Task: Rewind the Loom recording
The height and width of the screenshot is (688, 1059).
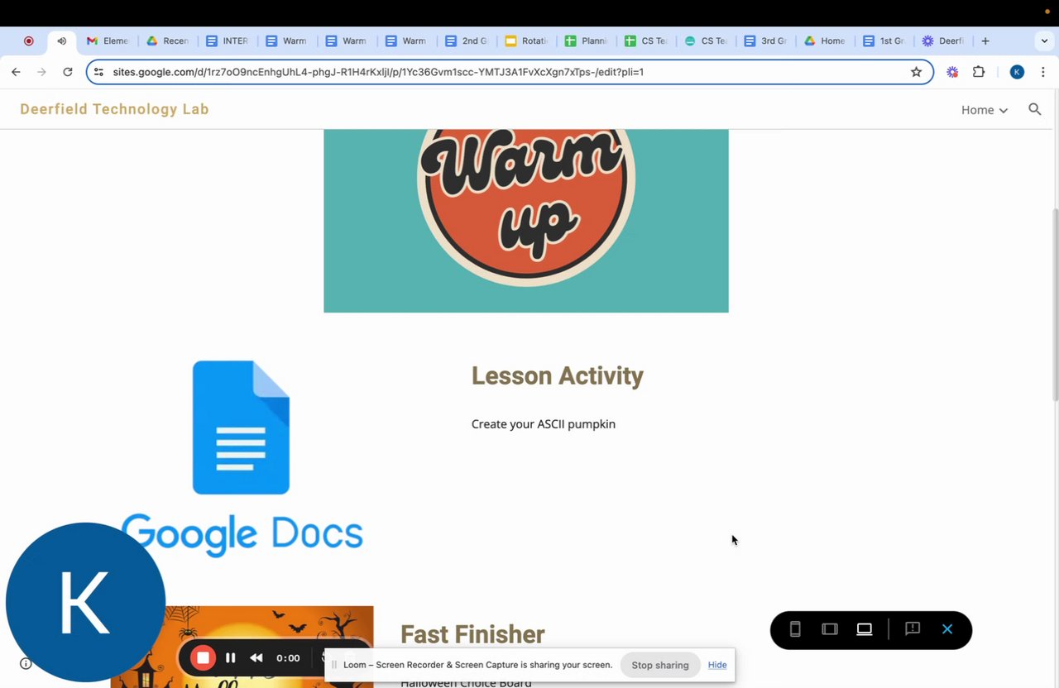Action: (256, 658)
